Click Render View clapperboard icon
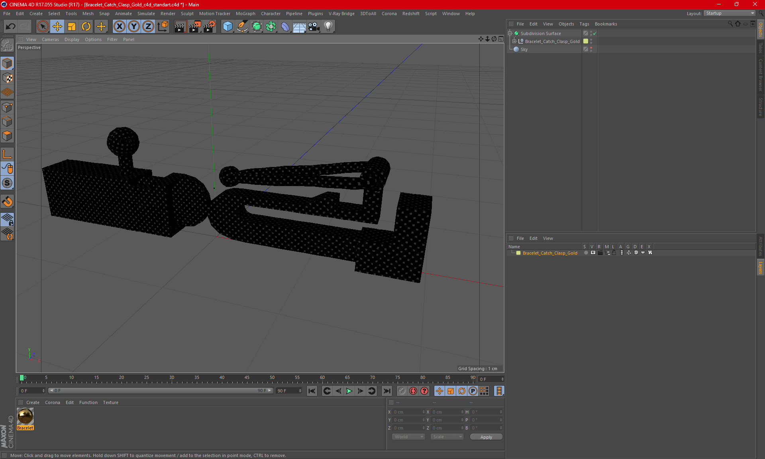Screen dimensions: 765x459 pos(180,27)
